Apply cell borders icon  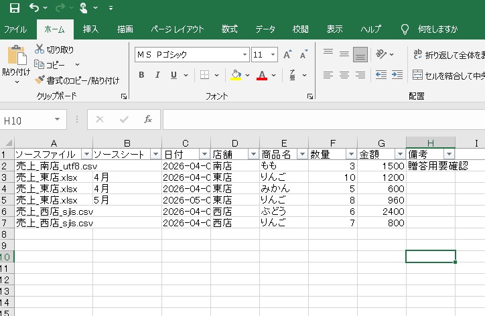(x=204, y=75)
